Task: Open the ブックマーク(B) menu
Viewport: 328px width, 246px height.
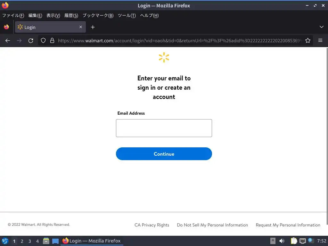Action: point(98,15)
